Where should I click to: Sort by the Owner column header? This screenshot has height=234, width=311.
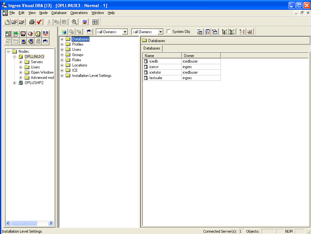pyautogui.click(x=201, y=56)
